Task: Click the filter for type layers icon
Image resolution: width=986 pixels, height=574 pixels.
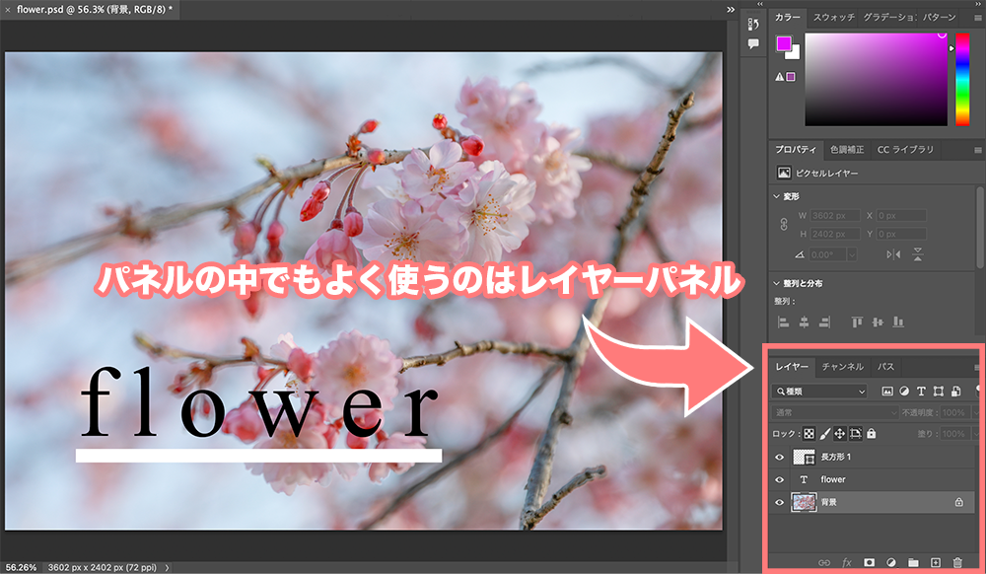Action: coord(921,392)
